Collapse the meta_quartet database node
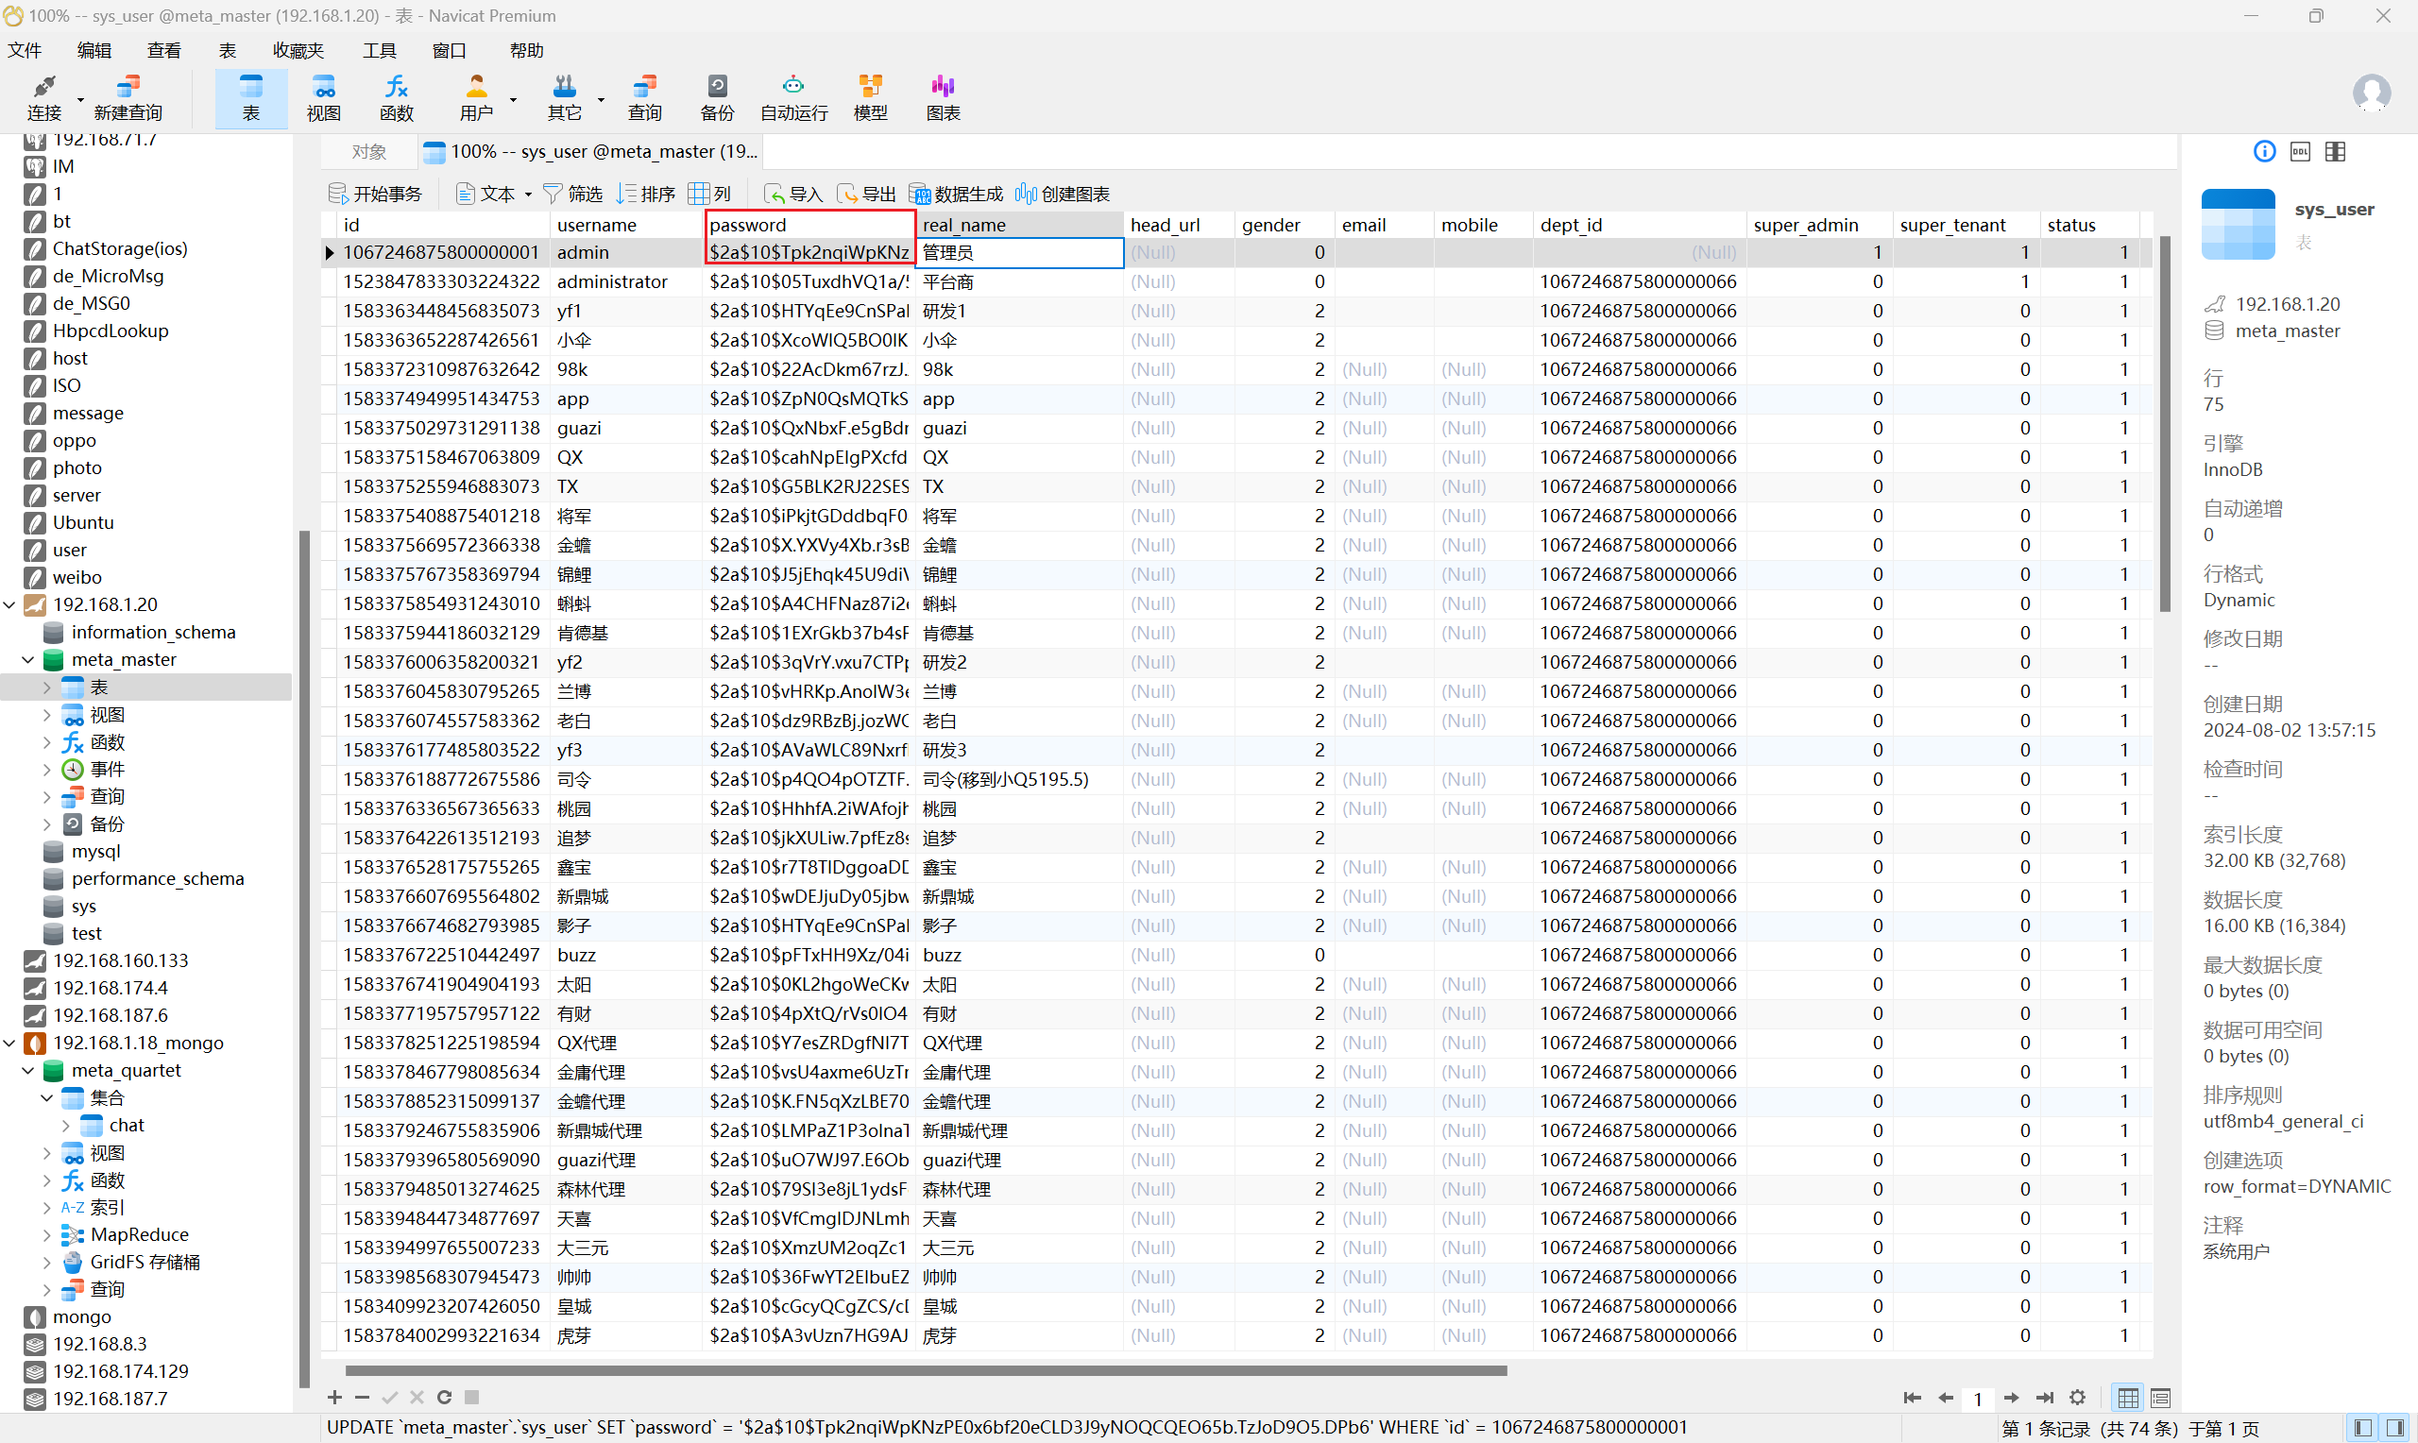This screenshot has height=1443, width=2418. [28, 1070]
